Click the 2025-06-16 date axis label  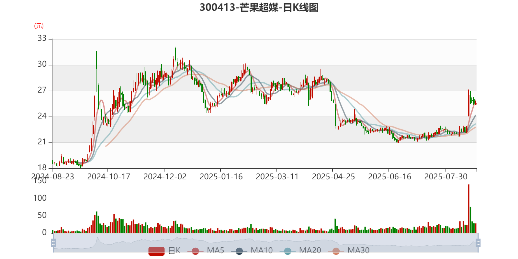coord(389,177)
